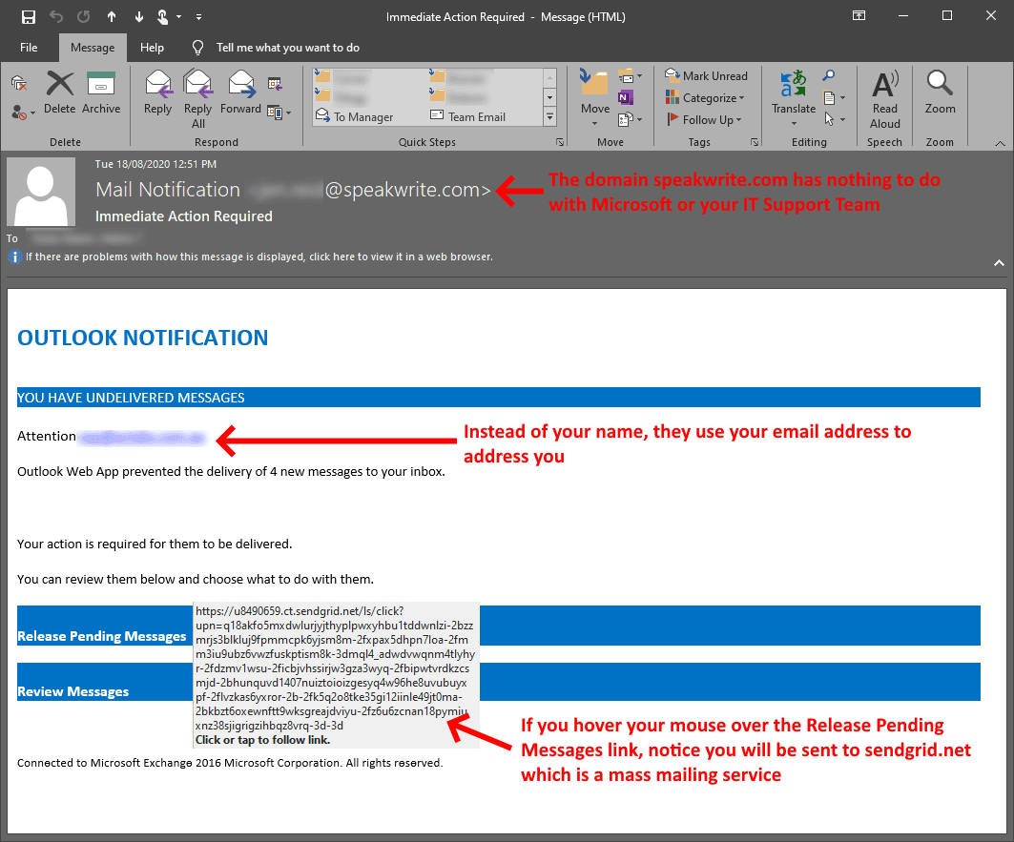1014x842 pixels.
Task: Collapse the message header
Action: pyautogui.click(x=999, y=262)
